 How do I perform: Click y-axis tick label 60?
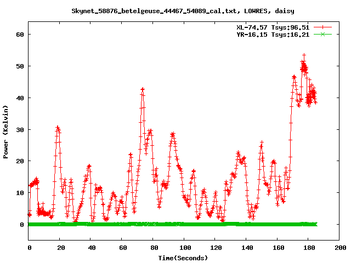tap(20, 35)
